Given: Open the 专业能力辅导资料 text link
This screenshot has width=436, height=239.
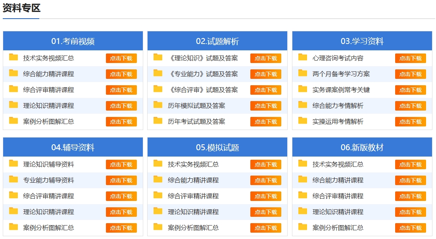Looking at the screenshot, I should pos(48,180).
